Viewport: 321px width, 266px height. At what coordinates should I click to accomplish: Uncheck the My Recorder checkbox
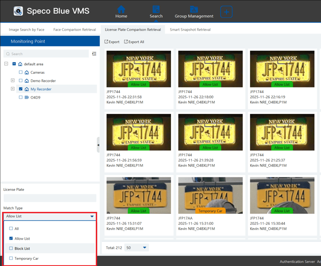click(x=21, y=89)
